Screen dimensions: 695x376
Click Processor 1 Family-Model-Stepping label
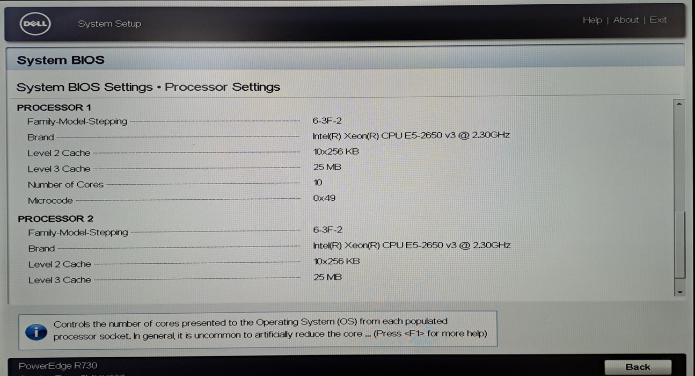pos(77,121)
